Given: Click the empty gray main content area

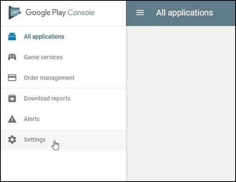Looking at the screenshot, I should pos(180,102).
